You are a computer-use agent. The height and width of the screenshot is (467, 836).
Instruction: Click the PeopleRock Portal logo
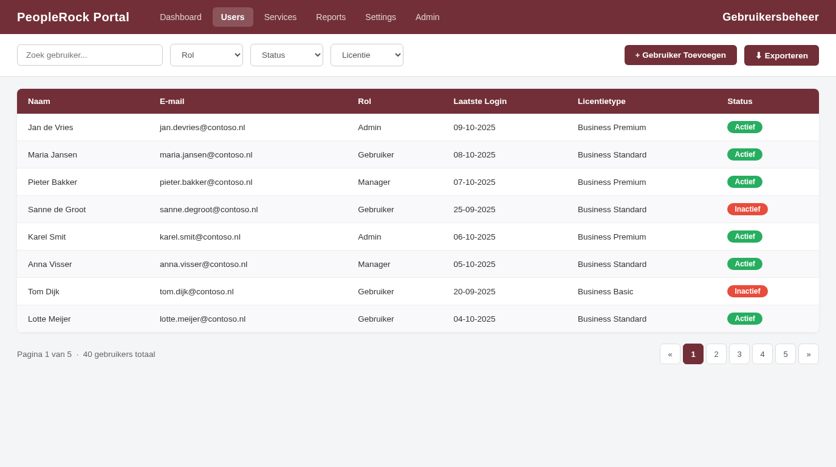point(73,17)
